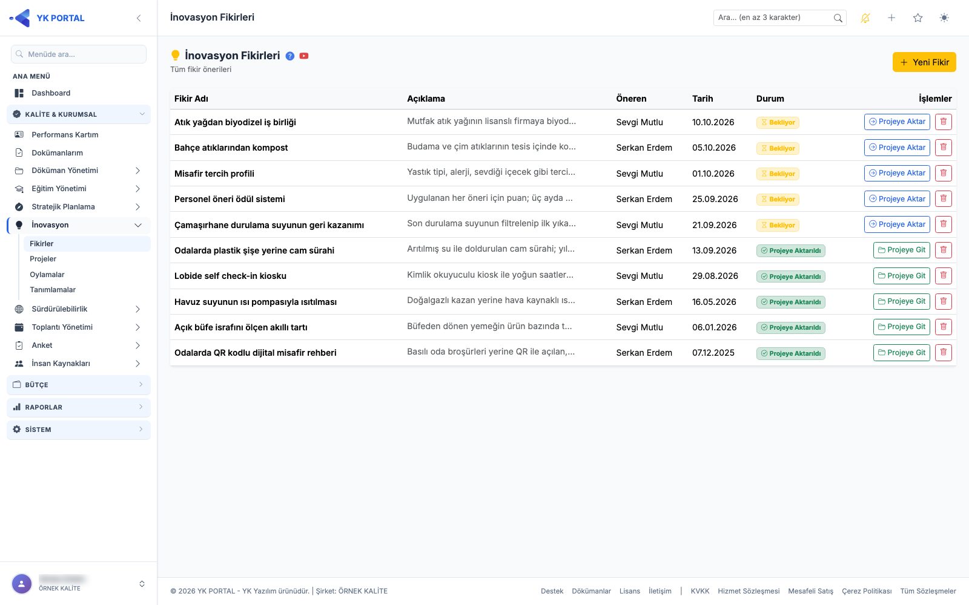969x605 pixels.
Task: Delete idea 'Atık yağdan biyodizel iş birliği'
Action: pyautogui.click(x=944, y=122)
